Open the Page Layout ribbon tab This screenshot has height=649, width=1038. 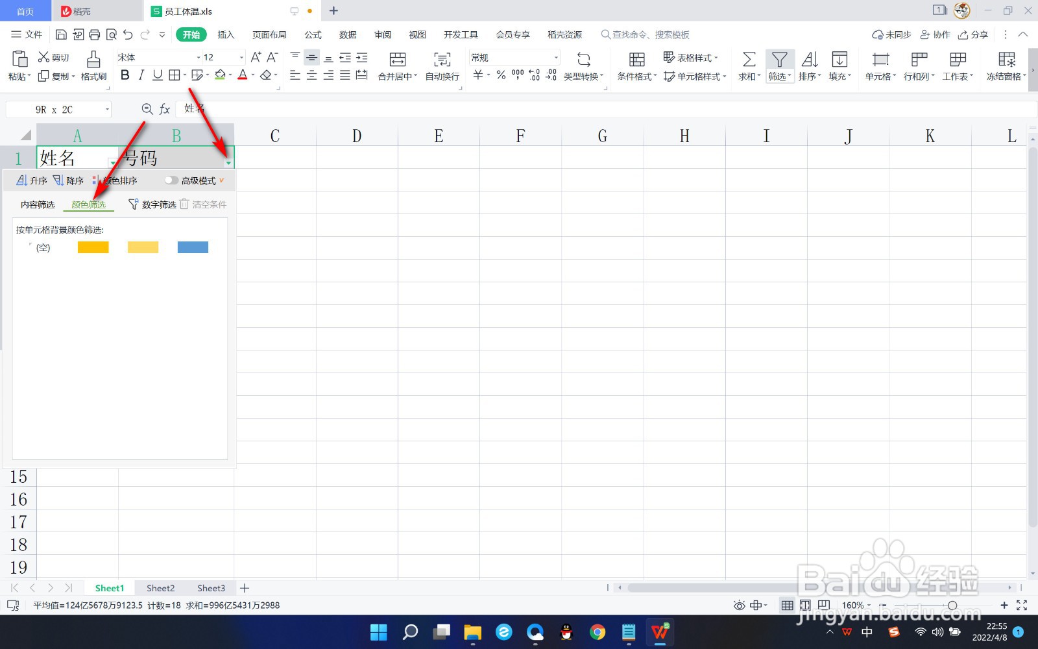(269, 34)
